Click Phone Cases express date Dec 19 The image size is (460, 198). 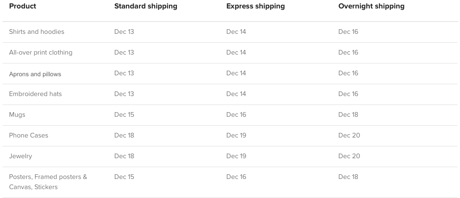(x=236, y=135)
